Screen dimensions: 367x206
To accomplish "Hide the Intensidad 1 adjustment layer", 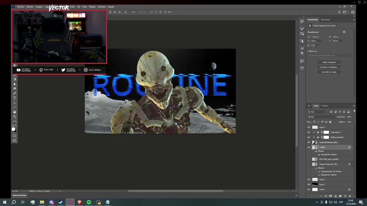I will click(309, 132).
